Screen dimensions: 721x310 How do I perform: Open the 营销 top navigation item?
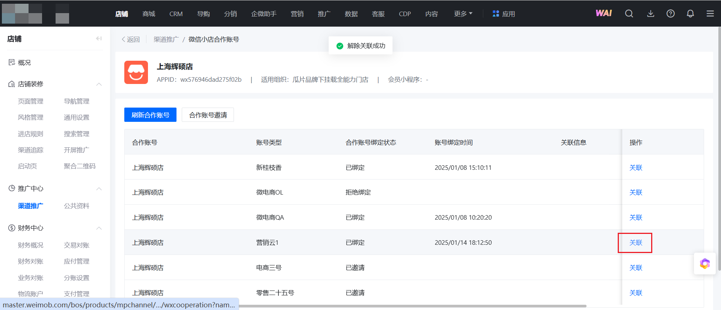(x=297, y=14)
